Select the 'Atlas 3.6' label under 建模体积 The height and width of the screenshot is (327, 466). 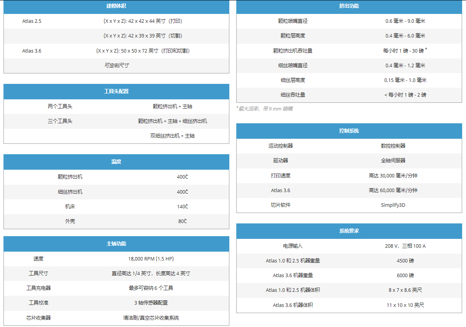click(32, 51)
